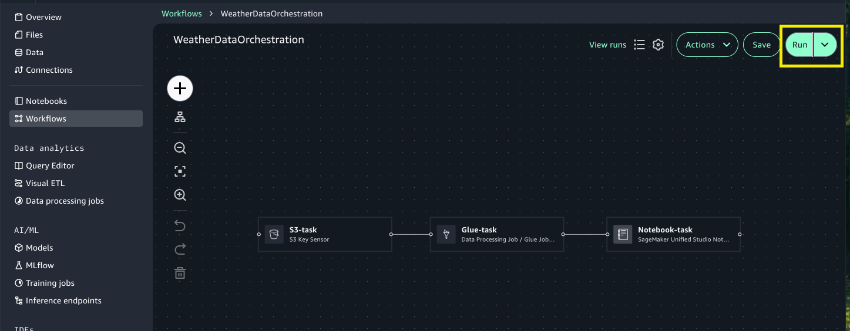Zoom in the workflow canvas
Screen dimensions: 850x331
180,195
